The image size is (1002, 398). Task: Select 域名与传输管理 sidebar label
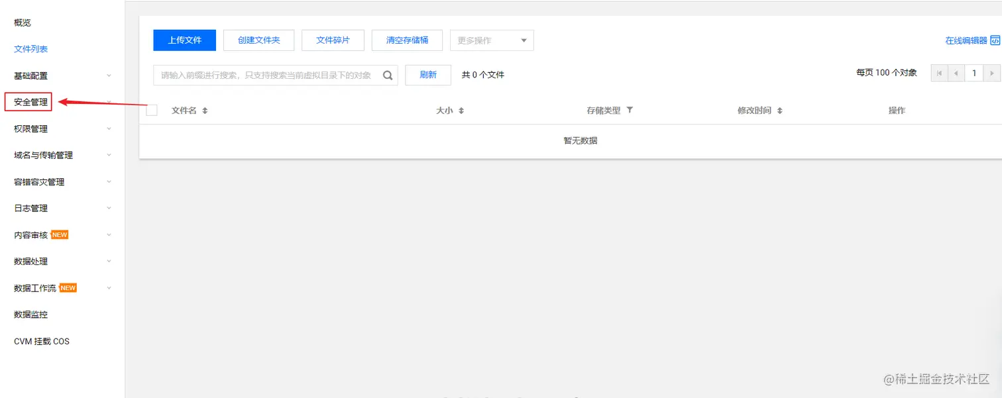pos(43,155)
